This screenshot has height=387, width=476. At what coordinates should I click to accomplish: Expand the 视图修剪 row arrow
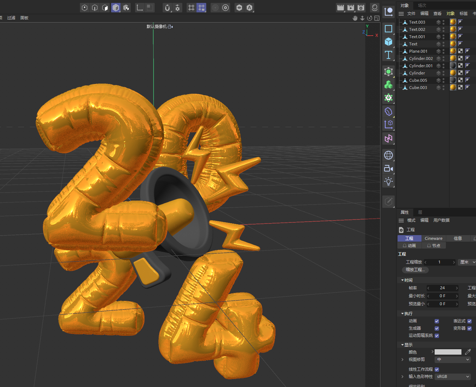pos(402,359)
